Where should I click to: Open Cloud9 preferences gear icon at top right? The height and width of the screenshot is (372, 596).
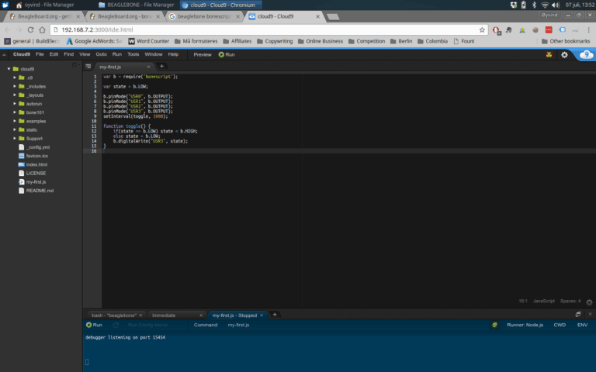[x=564, y=54]
